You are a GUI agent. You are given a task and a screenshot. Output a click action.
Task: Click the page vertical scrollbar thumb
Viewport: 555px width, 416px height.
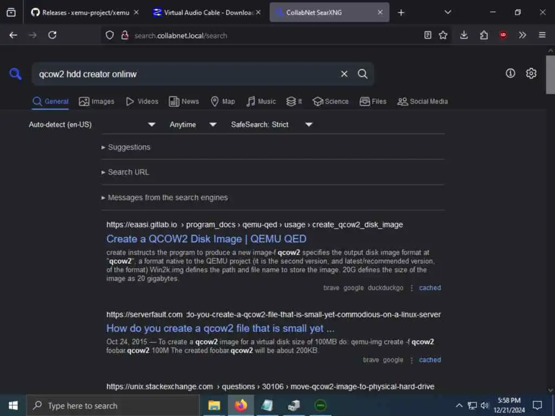(x=550, y=74)
